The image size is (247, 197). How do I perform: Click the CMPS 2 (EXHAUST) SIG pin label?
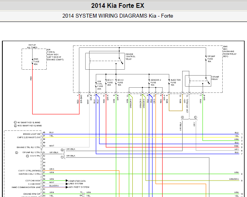29,137
